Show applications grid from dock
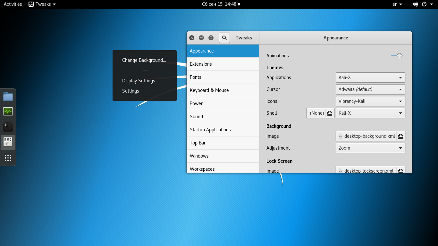Image resolution: width=438 pixels, height=246 pixels. 8,158
